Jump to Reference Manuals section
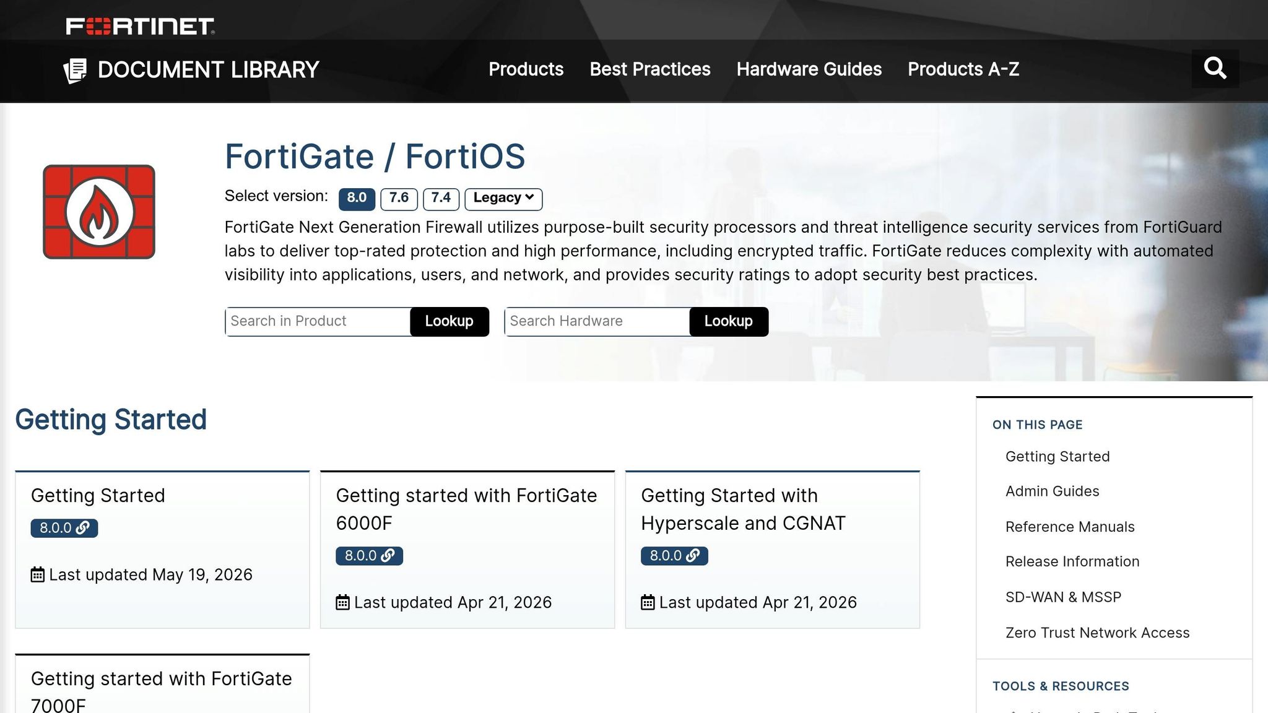 pyautogui.click(x=1070, y=527)
